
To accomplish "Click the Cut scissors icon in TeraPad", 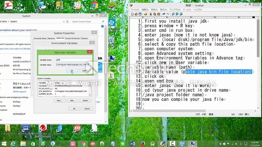I will pyautogui.click(x=151, y=14).
